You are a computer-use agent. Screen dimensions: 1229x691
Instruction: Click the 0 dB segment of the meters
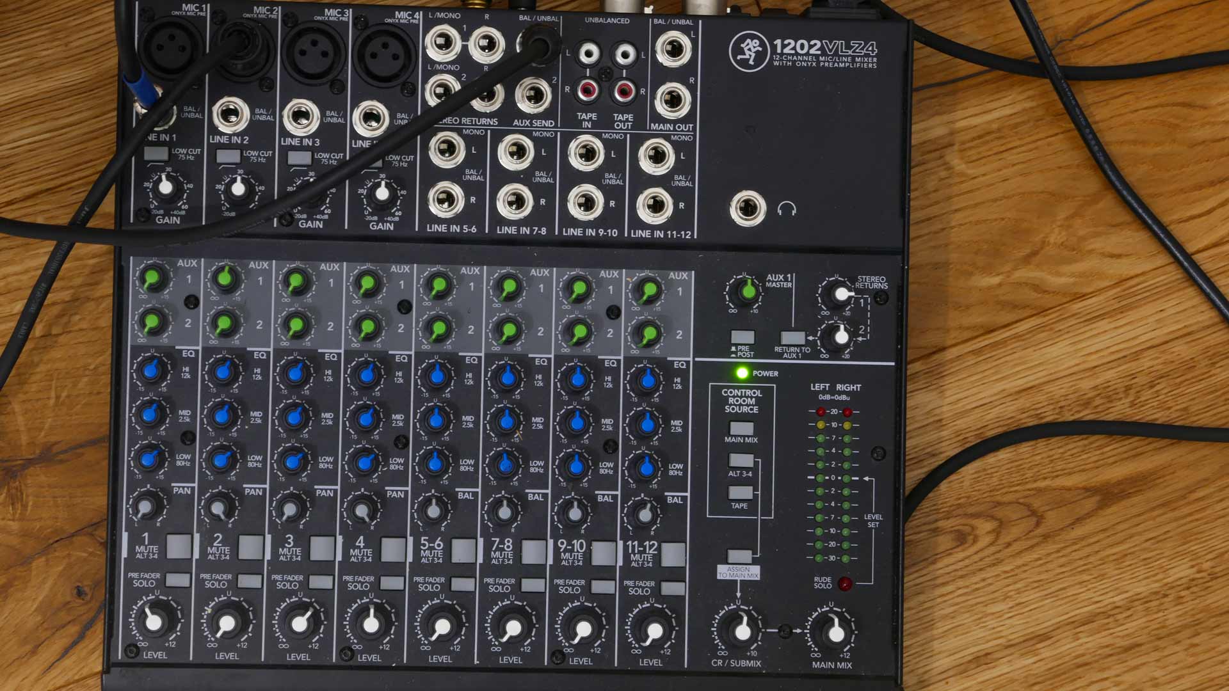click(x=833, y=478)
